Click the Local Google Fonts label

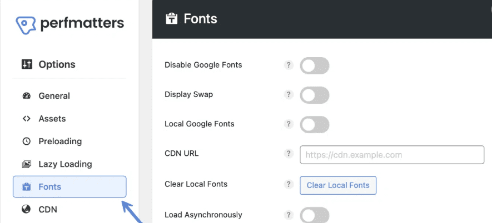pos(199,124)
